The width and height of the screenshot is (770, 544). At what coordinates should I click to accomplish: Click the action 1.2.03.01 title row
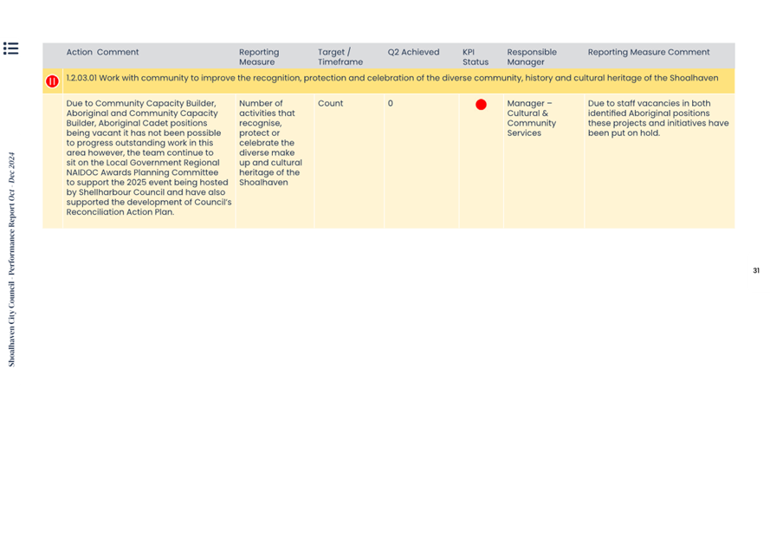(391, 78)
